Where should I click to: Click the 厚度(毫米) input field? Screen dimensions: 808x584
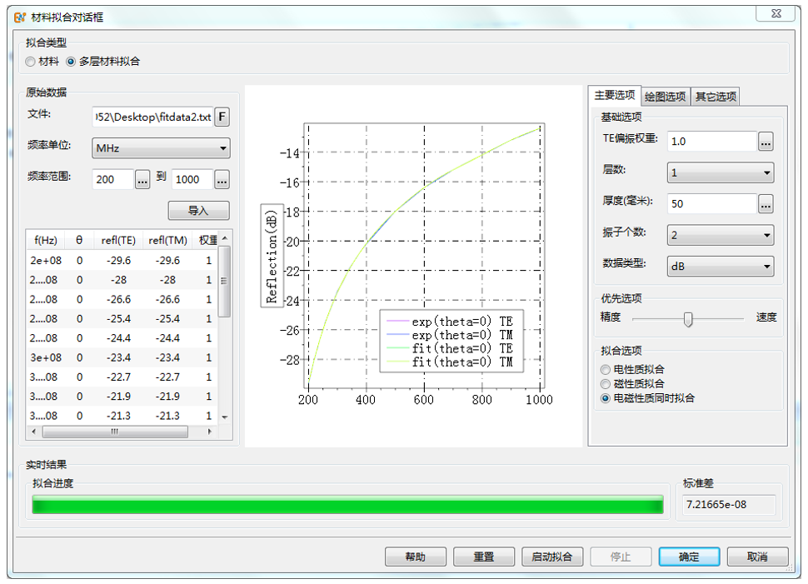[711, 204]
